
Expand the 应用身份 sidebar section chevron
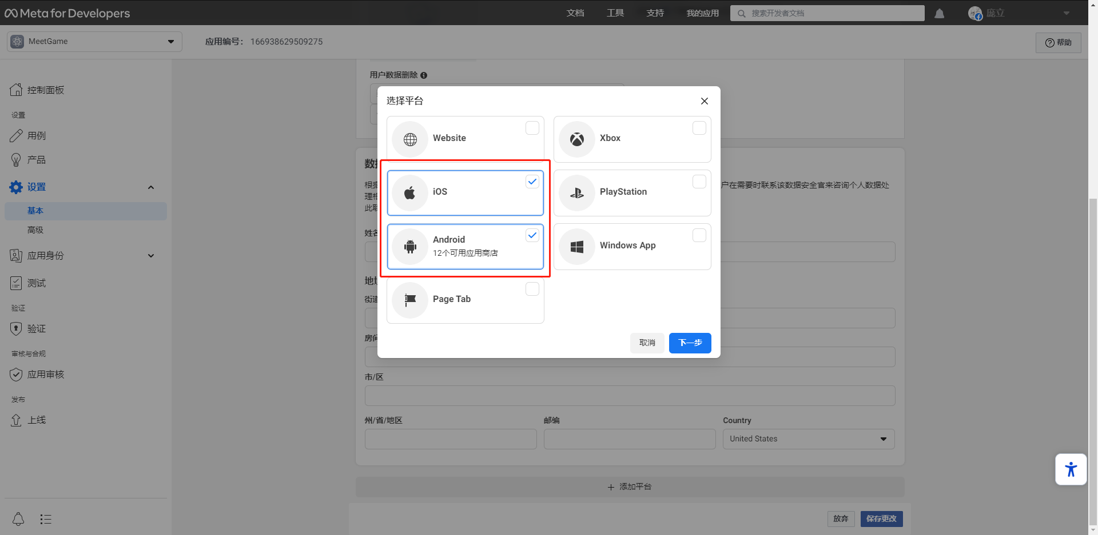[x=151, y=256]
